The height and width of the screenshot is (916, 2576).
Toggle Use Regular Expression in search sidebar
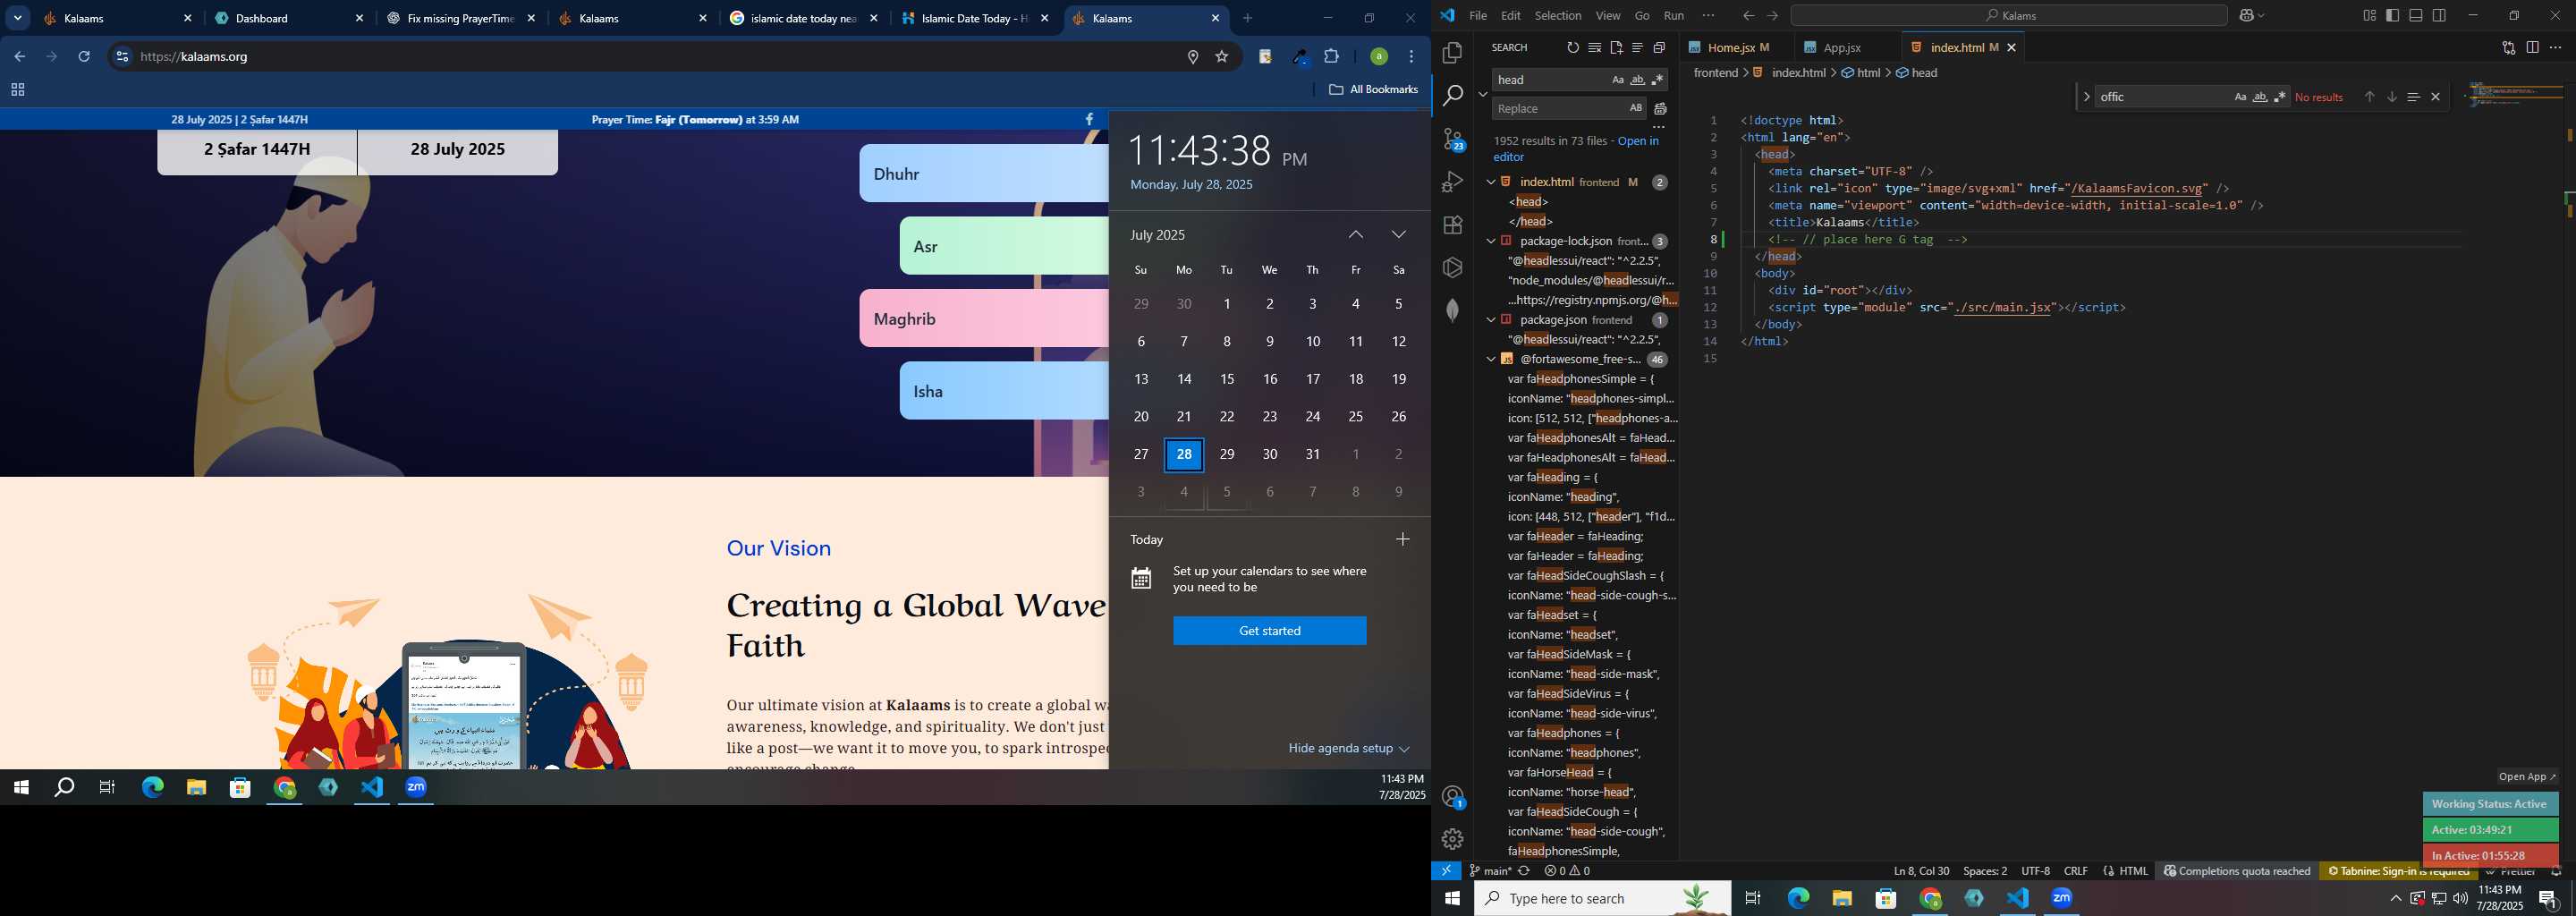1657,80
